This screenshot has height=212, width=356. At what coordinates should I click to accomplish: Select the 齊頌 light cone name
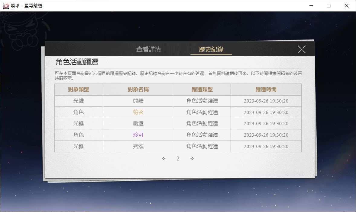[x=138, y=146]
